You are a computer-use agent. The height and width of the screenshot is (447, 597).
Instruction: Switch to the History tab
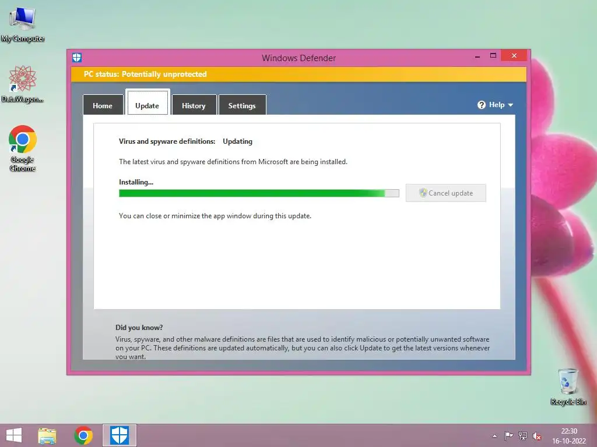194,105
